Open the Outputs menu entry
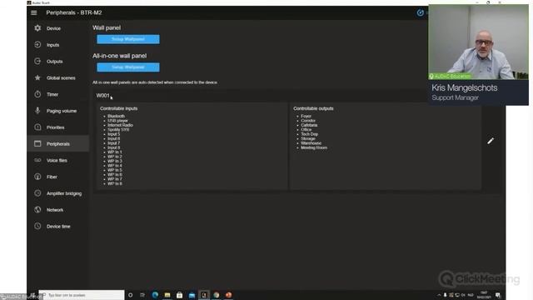This screenshot has width=533, height=300. point(54,62)
